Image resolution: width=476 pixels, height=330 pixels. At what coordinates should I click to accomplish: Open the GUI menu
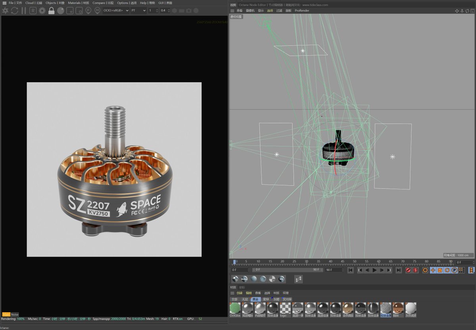click(165, 3)
